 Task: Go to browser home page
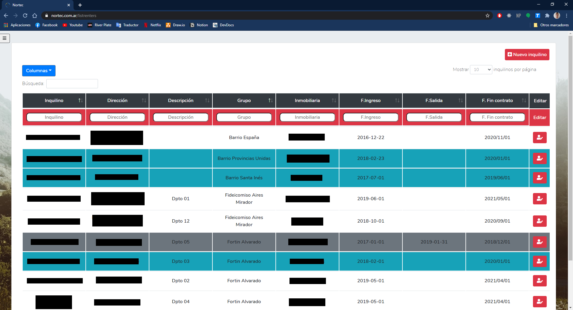[35, 16]
